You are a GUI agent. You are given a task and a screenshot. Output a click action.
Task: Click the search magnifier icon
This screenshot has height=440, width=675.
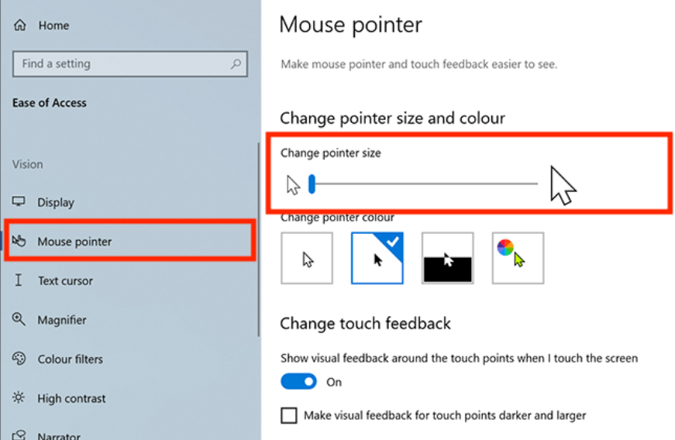(236, 64)
